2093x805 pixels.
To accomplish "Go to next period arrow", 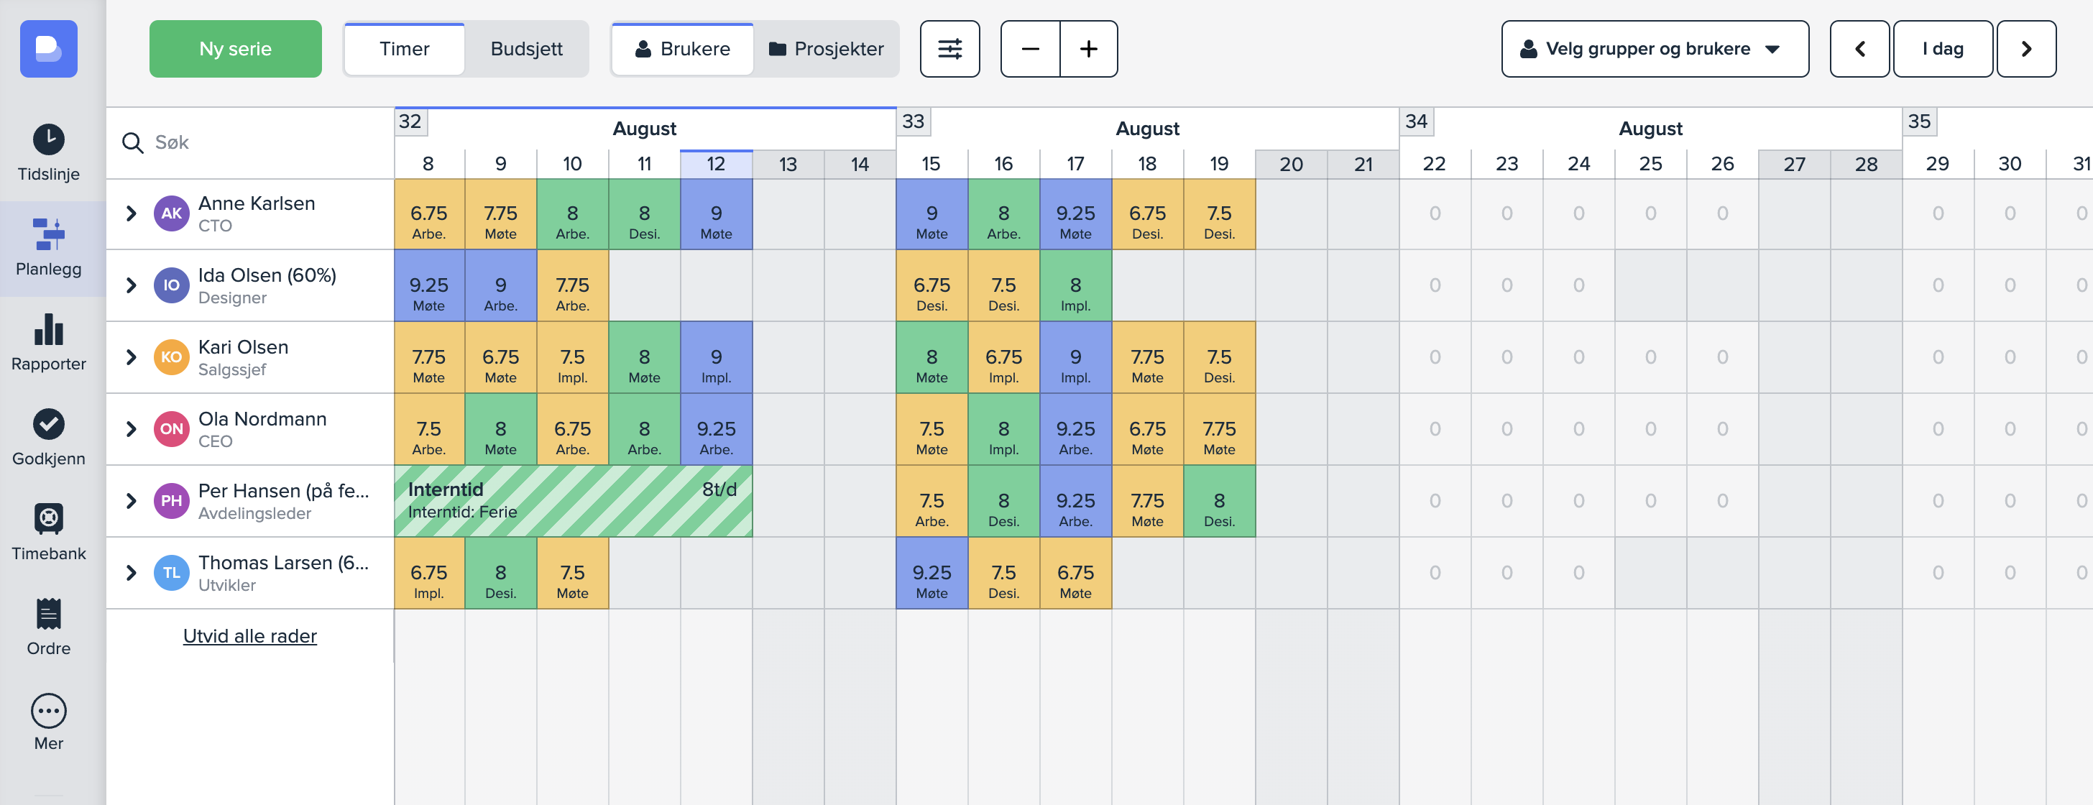I will [2025, 49].
